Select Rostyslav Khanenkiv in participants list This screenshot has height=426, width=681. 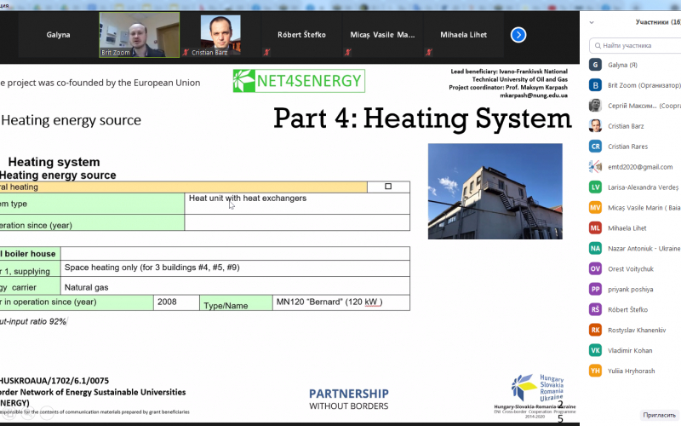(x=637, y=331)
